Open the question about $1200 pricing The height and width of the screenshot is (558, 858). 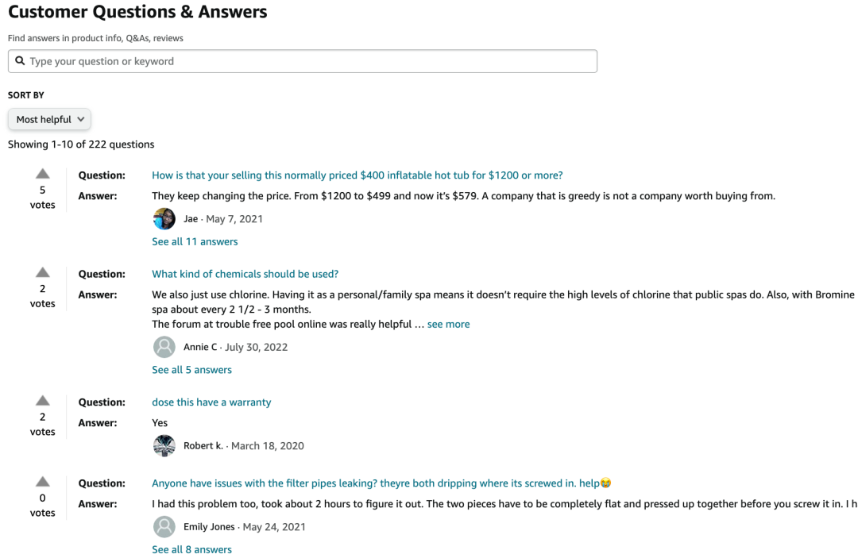(357, 175)
